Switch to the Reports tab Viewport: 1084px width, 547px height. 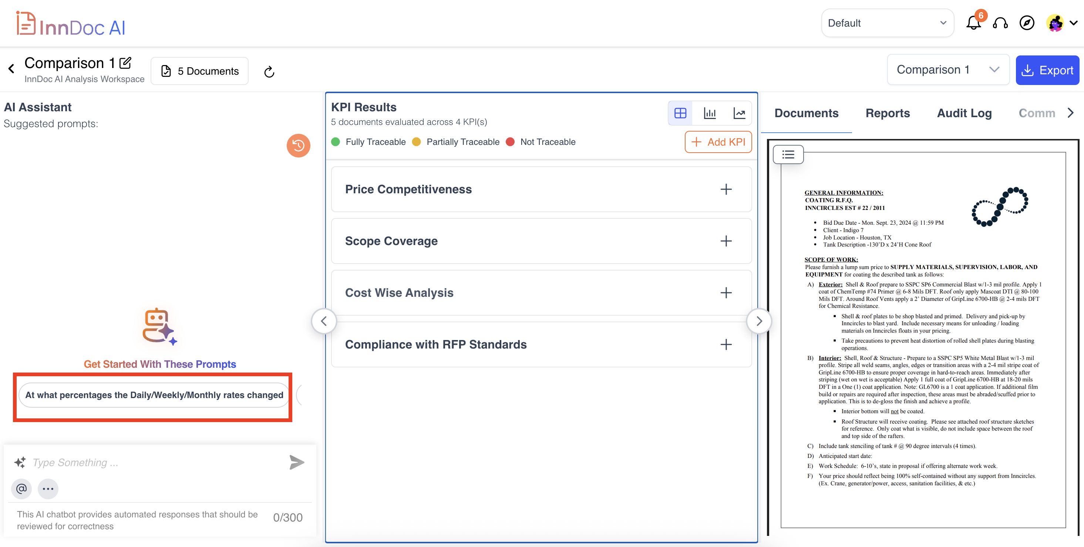[888, 113]
